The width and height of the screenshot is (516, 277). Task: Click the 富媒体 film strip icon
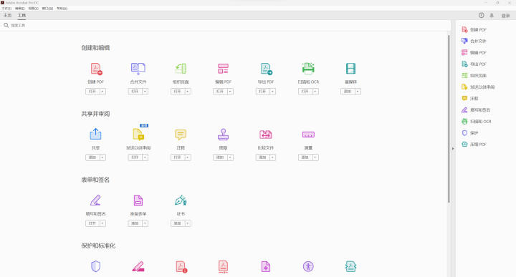pyautogui.click(x=350, y=69)
